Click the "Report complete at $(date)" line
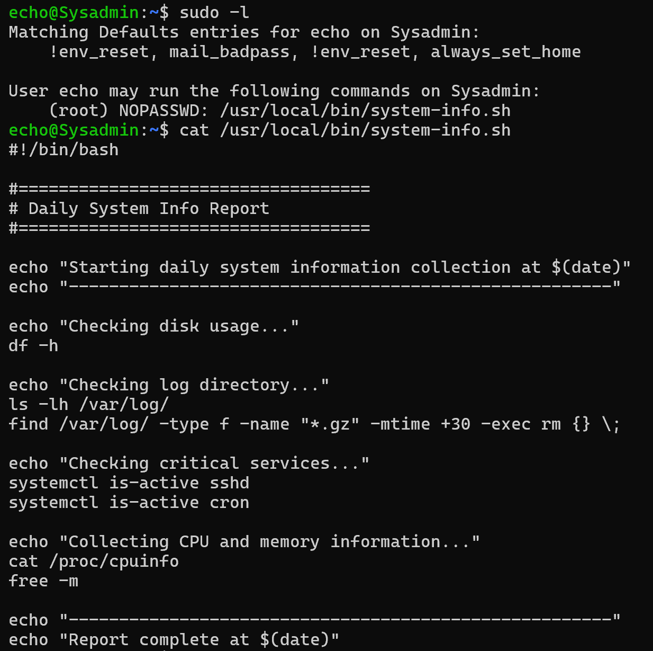The height and width of the screenshot is (651, 653). coord(174,640)
